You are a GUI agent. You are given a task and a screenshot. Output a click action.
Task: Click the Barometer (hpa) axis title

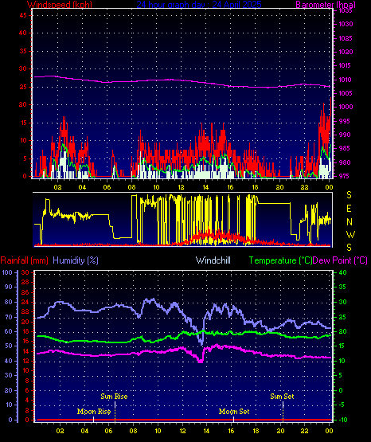(326, 4)
